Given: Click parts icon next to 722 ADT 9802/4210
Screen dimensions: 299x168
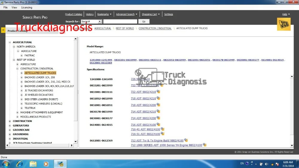Looking at the screenshot, I should (x=158, y=92).
